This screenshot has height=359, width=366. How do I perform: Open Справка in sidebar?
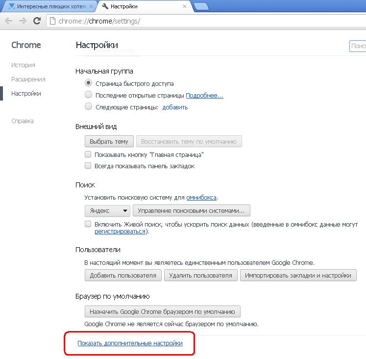(23, 121)
